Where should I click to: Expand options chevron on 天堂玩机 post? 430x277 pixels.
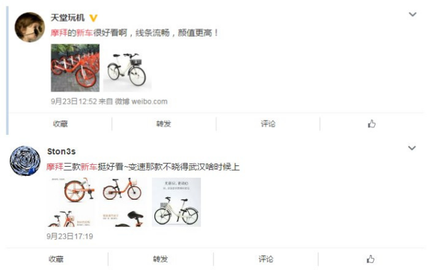click(412, 14)
